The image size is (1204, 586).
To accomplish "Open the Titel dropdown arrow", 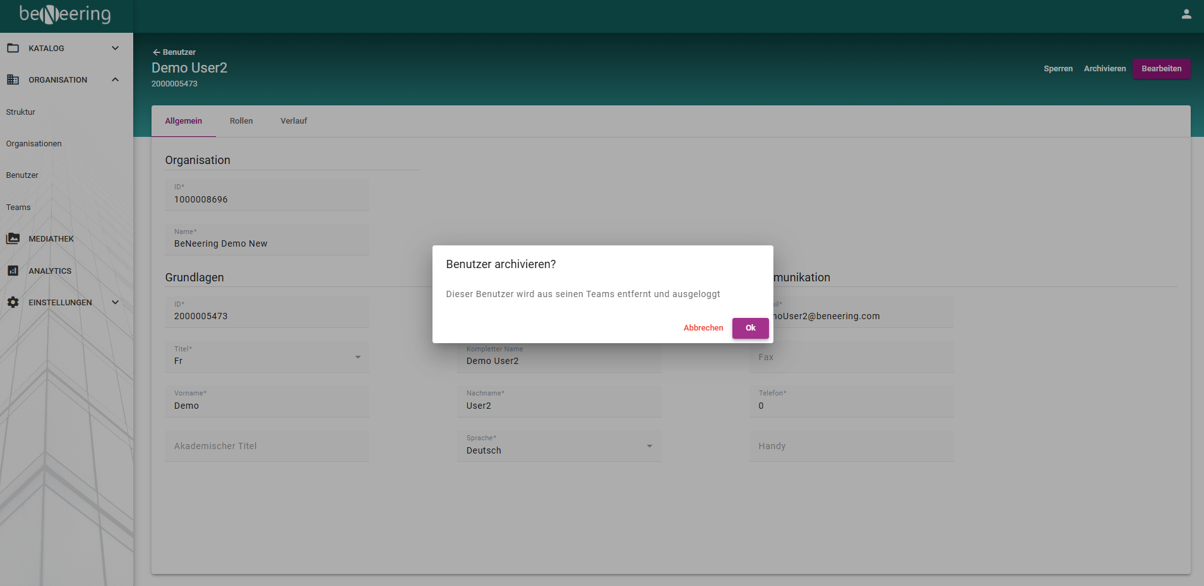I will [358, 357].
